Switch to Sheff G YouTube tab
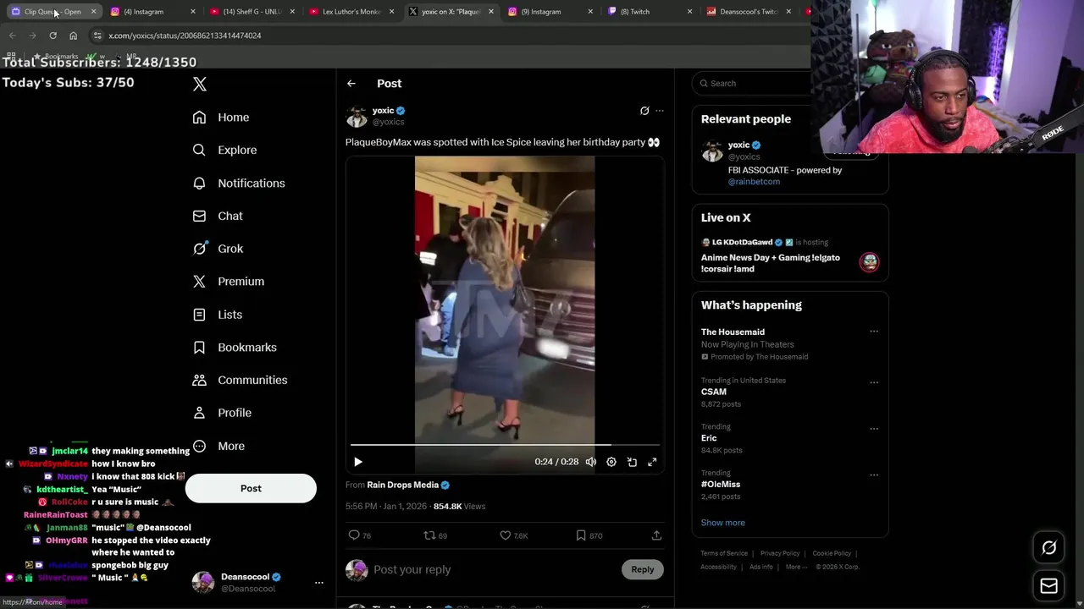Screen dimensions: 1084x609 pyautogui.click(x=252, y=12)
